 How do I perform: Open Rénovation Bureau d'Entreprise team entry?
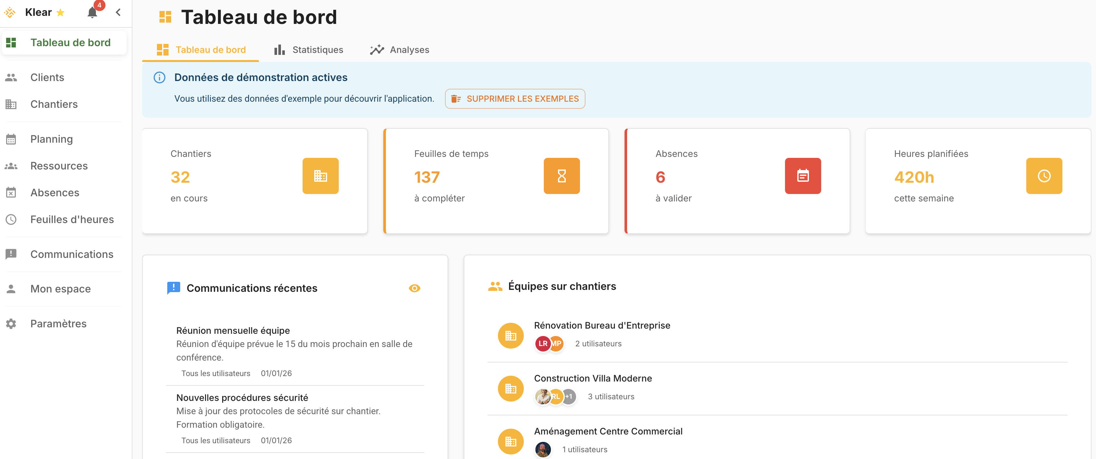602,325
